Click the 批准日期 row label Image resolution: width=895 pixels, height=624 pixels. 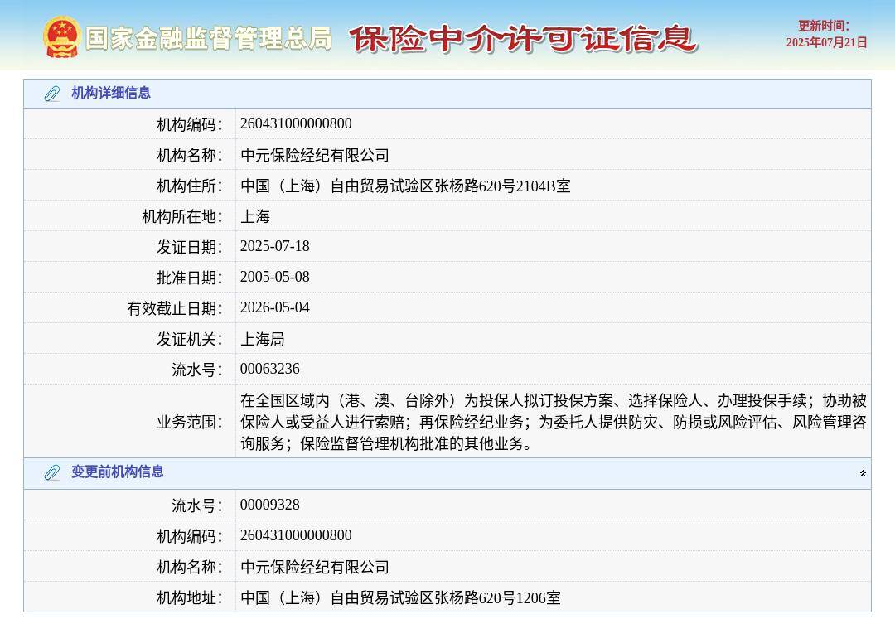click(x=190, y=278)
